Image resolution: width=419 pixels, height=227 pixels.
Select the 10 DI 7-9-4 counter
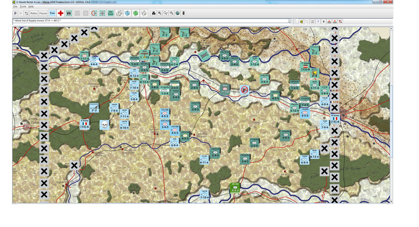coord(325,124)
